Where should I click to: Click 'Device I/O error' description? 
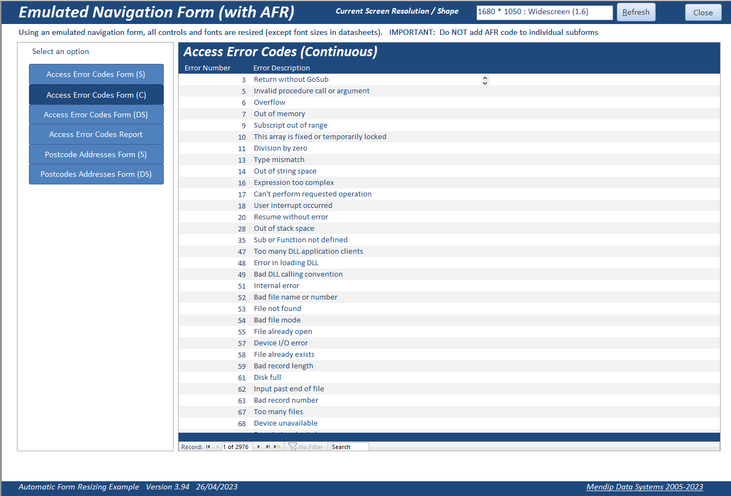(281, 343)
